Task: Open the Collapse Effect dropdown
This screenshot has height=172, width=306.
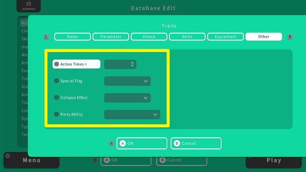Action: 127,98
